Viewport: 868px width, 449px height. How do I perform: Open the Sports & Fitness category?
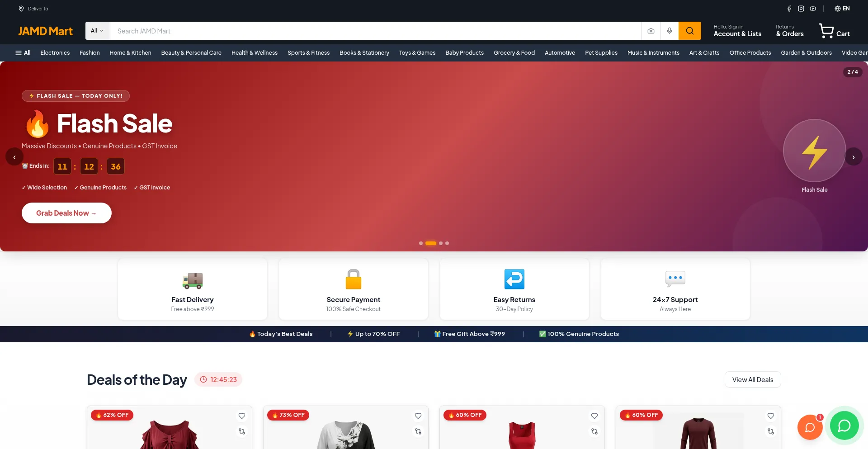(309, 53)
